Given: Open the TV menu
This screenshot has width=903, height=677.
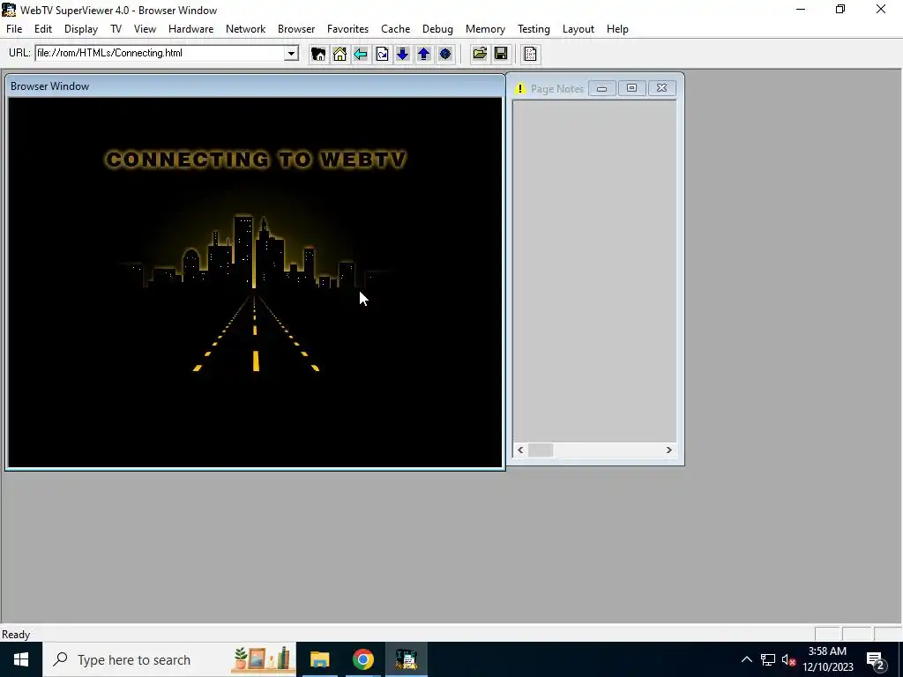Looking at the screenshot, I should [116, 29].
